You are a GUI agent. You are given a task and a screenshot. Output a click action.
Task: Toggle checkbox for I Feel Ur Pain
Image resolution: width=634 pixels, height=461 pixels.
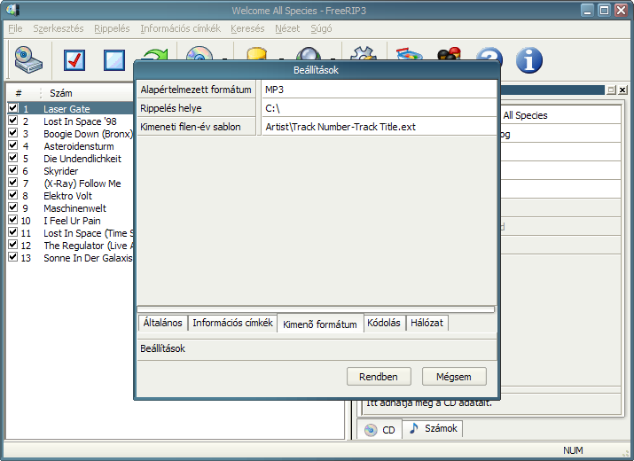13,220
